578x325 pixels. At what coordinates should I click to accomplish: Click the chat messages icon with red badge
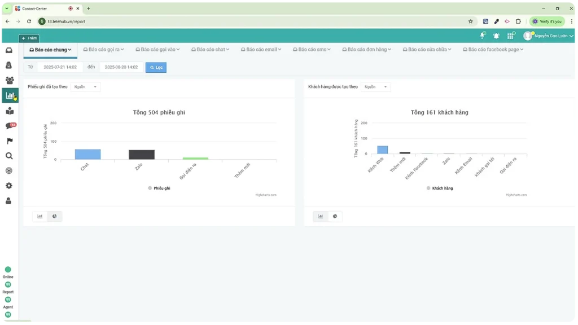tap(10, 126)
